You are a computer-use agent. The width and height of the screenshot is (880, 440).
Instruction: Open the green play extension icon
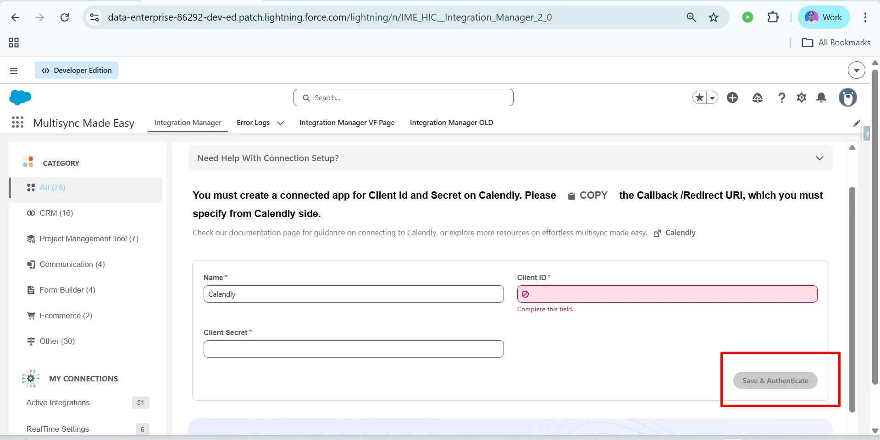(x=747, y=17)
